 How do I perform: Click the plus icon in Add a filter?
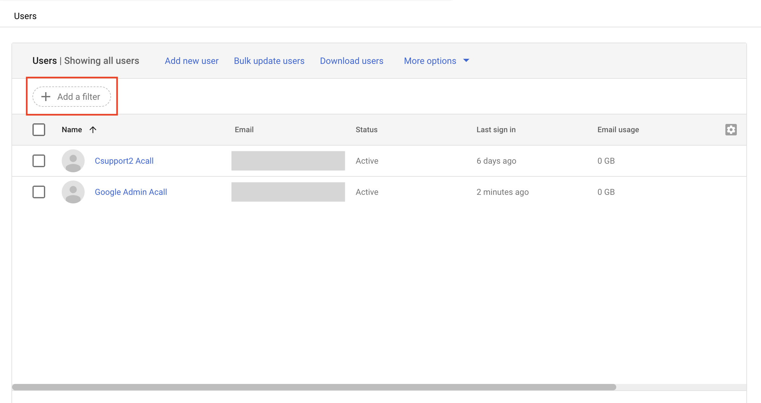(46, 97)
